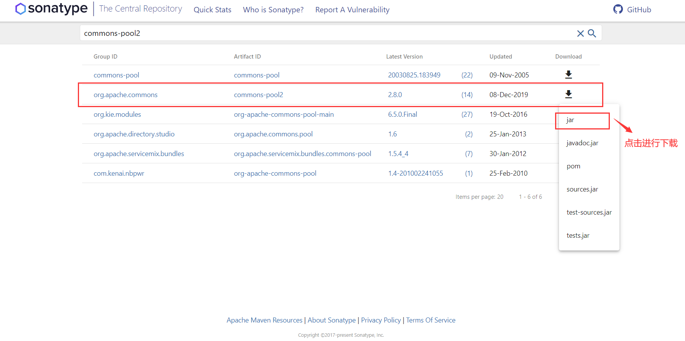Show all (2) versions of org.apache.commons.pool

coord(469,134)
